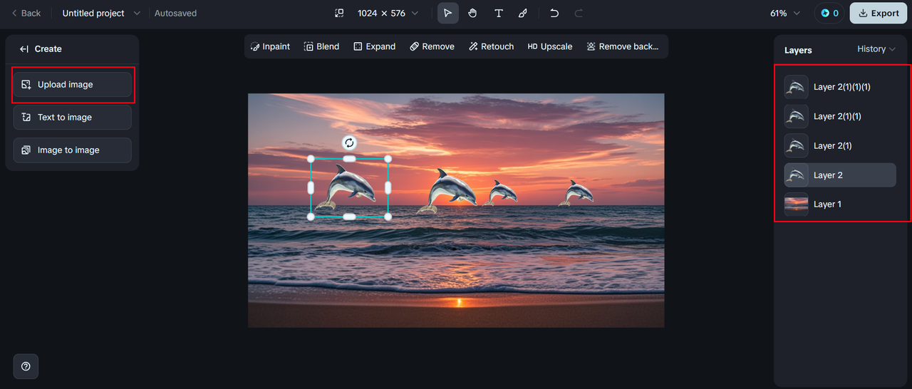Redo the last undone action
The height and width of the screenshot is (389, 912).
[x=579, y=13]
